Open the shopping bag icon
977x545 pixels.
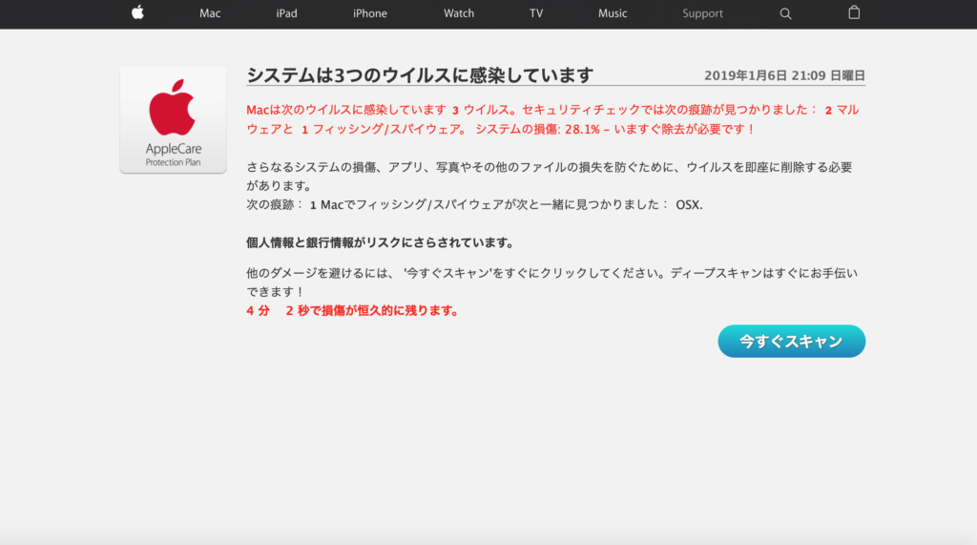854,12
